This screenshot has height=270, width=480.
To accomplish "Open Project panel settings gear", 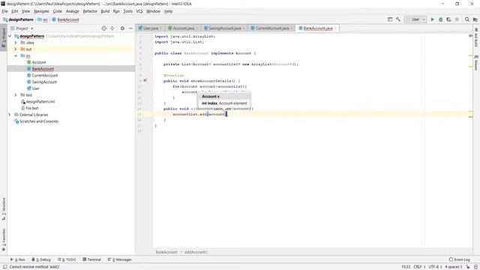I will coord(122,28).
